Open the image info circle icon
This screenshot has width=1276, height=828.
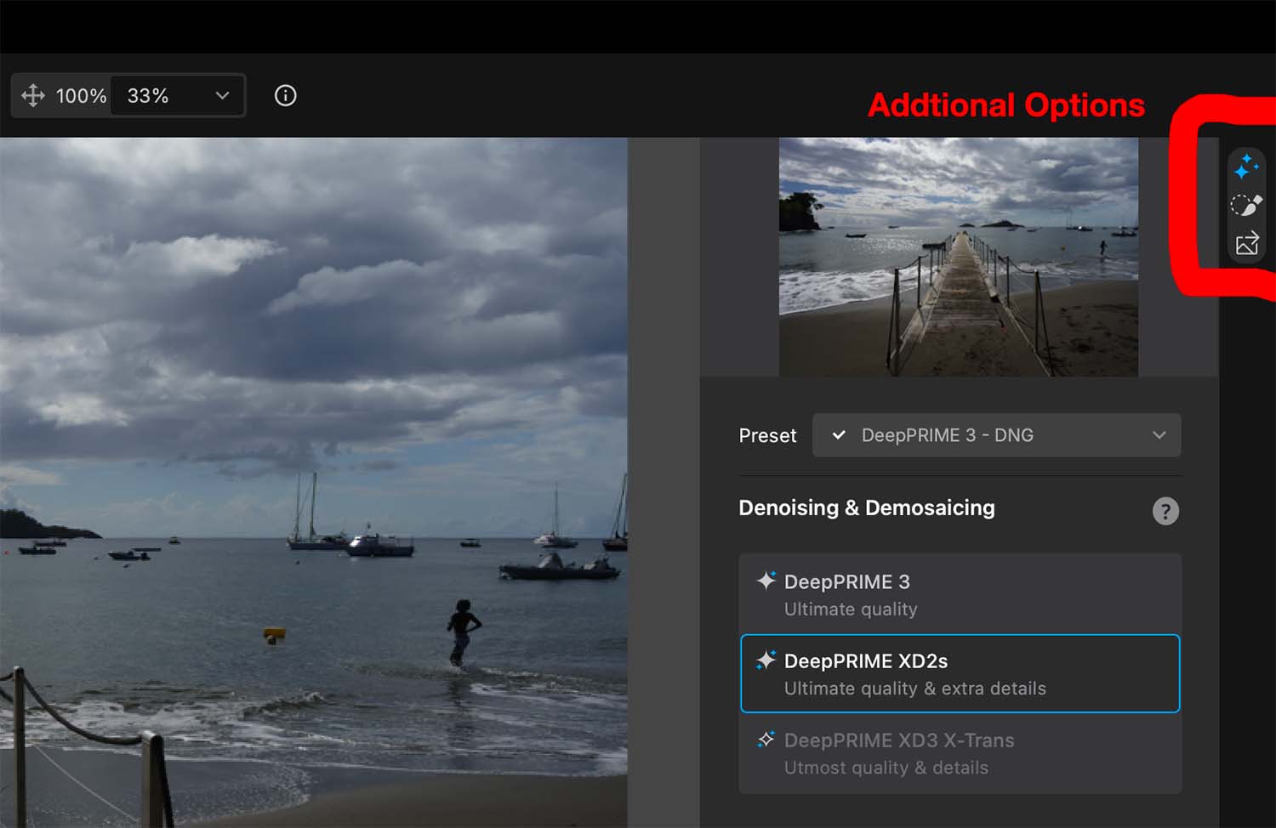(286, 95)
